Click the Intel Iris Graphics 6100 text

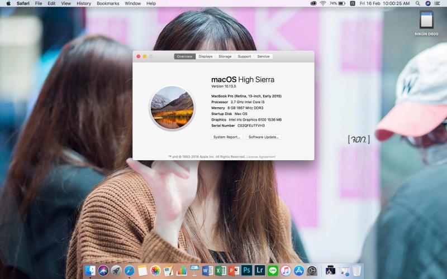255,119
